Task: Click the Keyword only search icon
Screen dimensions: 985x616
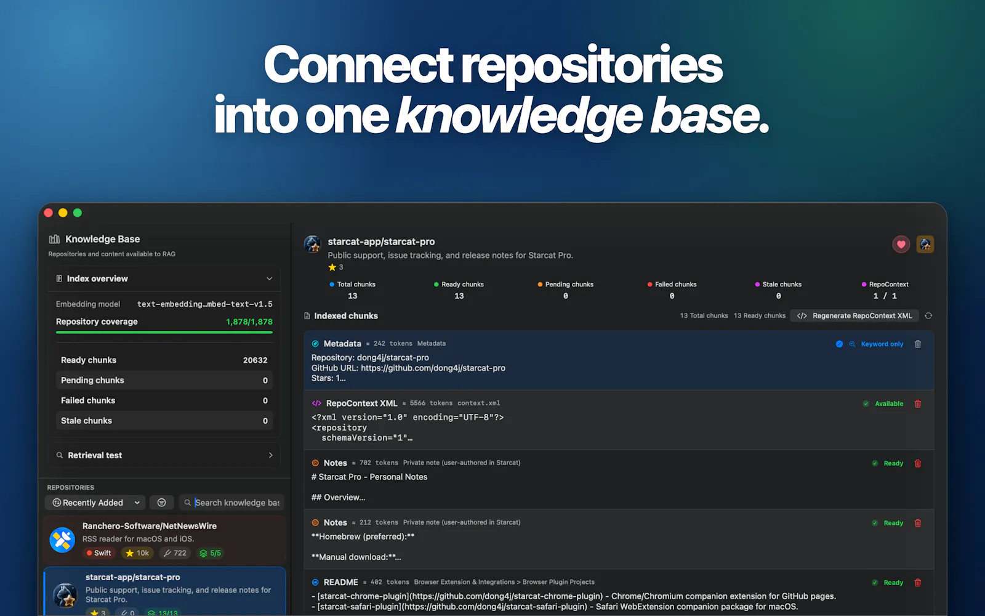Action: 853,344
